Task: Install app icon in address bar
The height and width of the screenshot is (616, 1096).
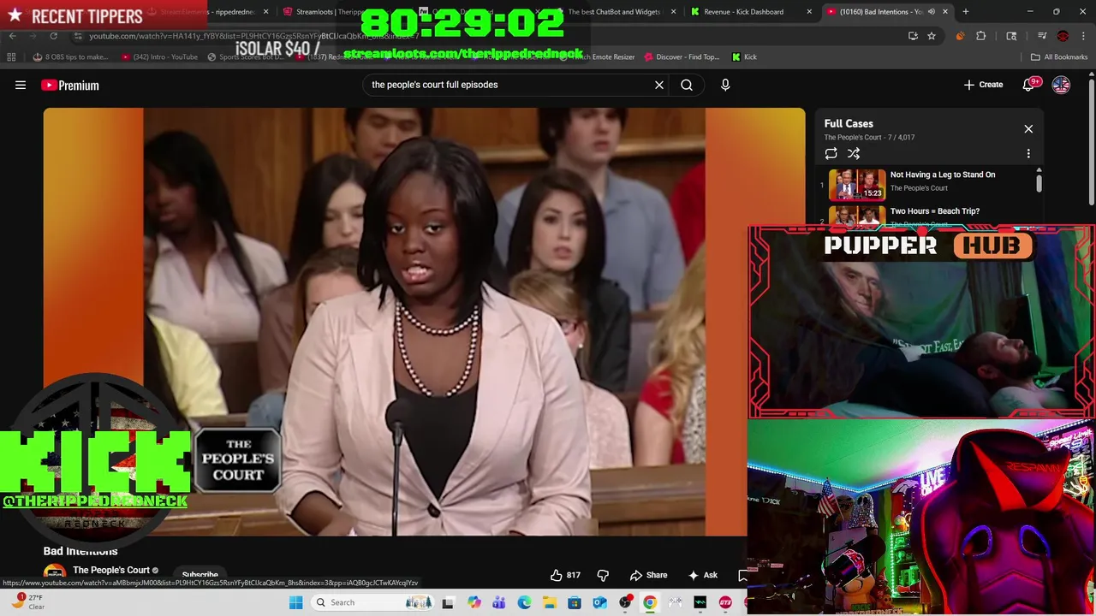Action: [913, 36]
